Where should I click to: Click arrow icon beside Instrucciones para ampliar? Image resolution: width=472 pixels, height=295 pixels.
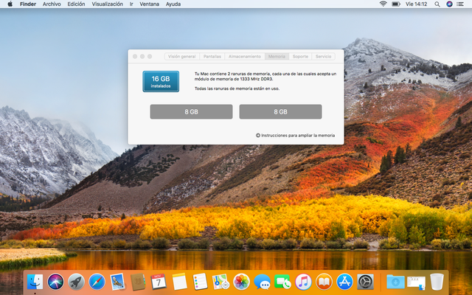click(258, 136)
